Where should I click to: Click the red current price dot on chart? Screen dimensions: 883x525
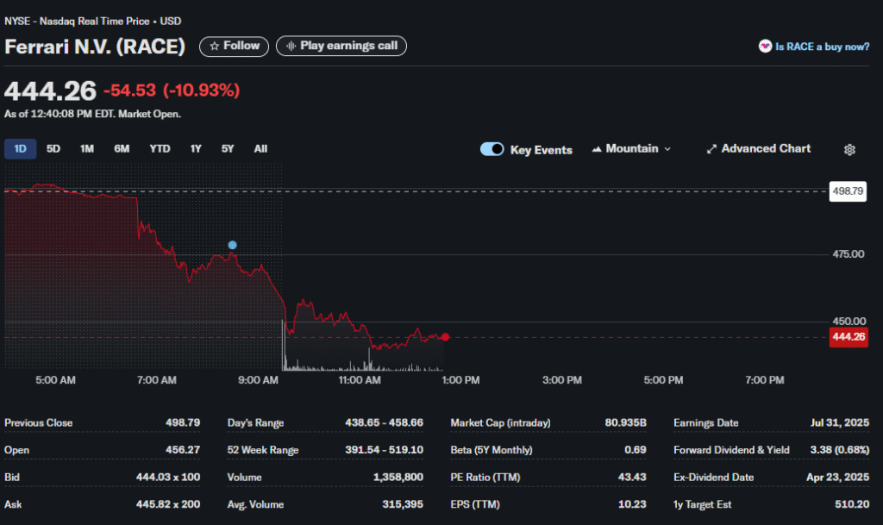[445, 336]
